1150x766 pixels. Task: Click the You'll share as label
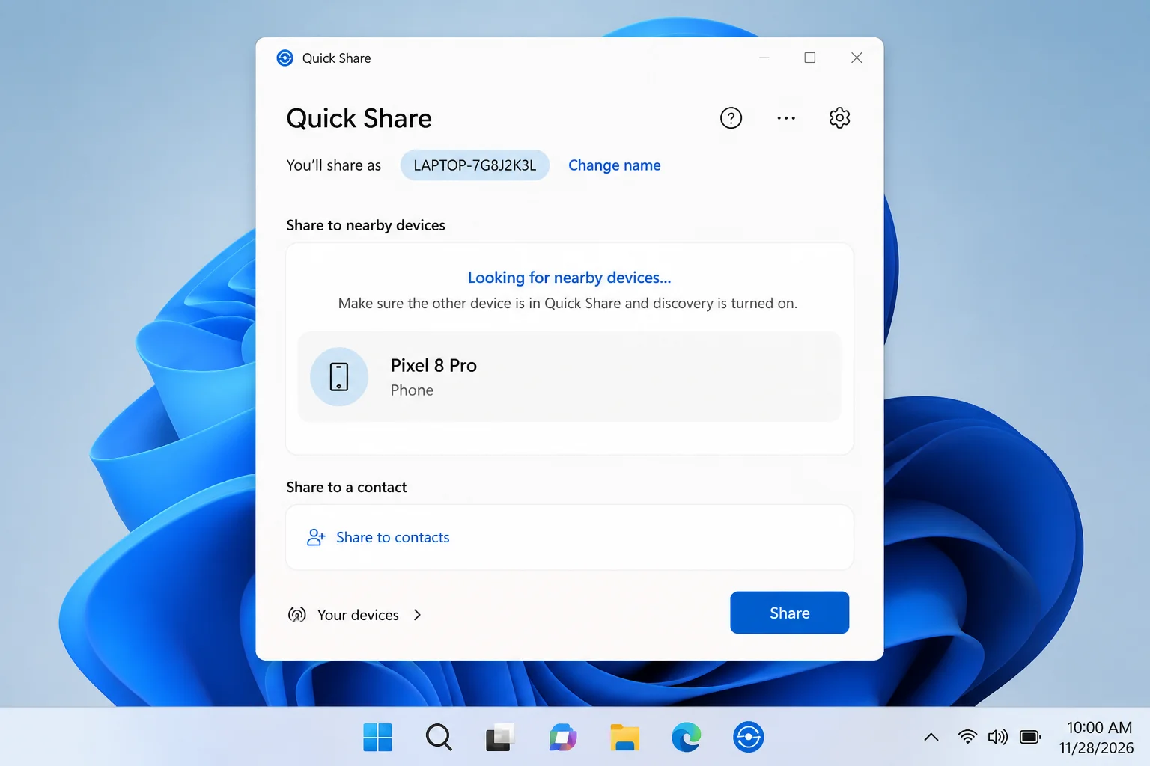pos(334,165)
